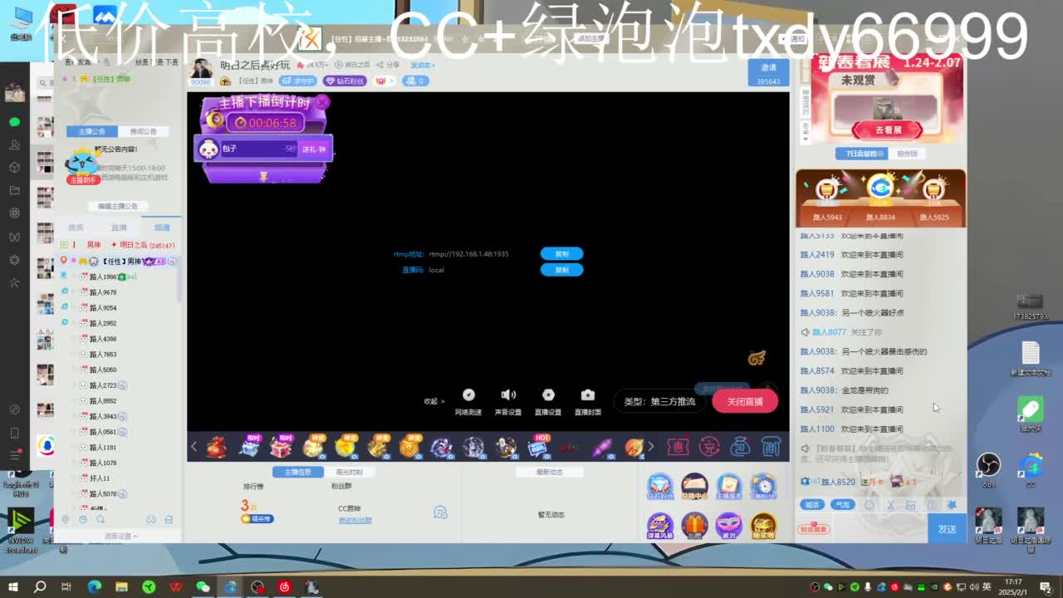This screenshot has width=1063, height=598.
Task: Toggle the 喊话 chat mode button
Action: pos(812,505)
